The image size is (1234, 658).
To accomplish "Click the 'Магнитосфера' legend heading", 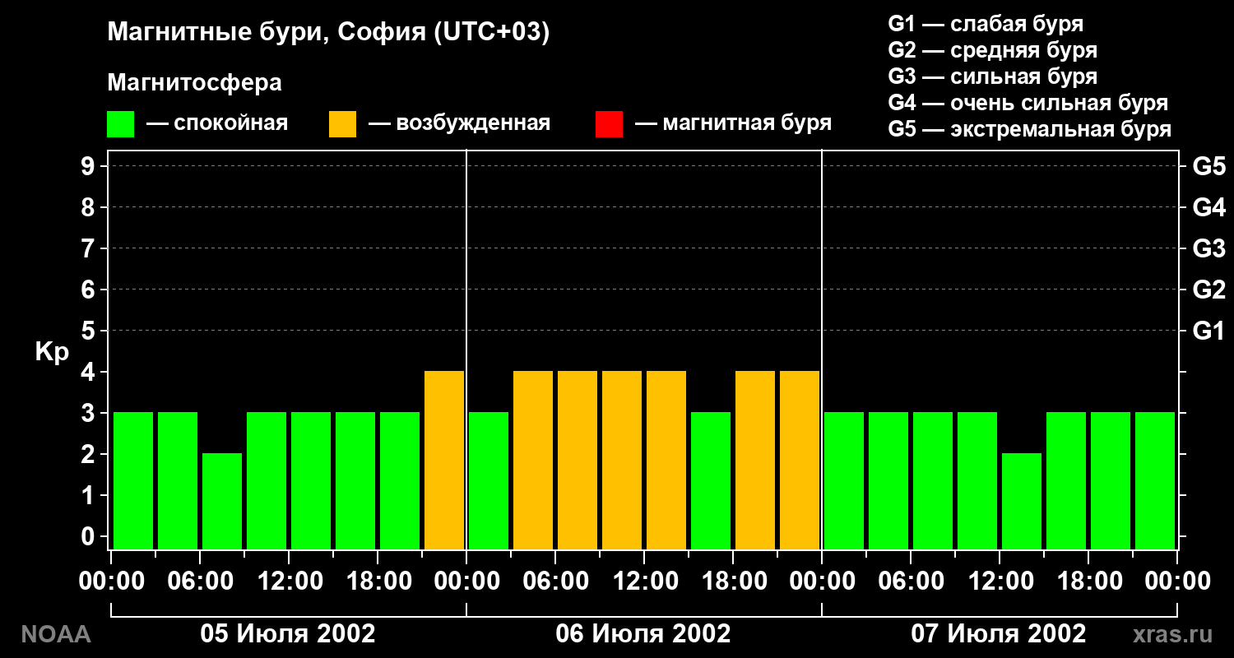I will pyautogui.click(x=195, y=83).
